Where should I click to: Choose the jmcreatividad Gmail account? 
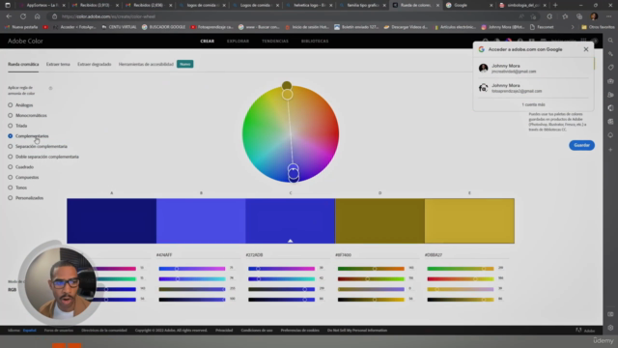(533, 69)
